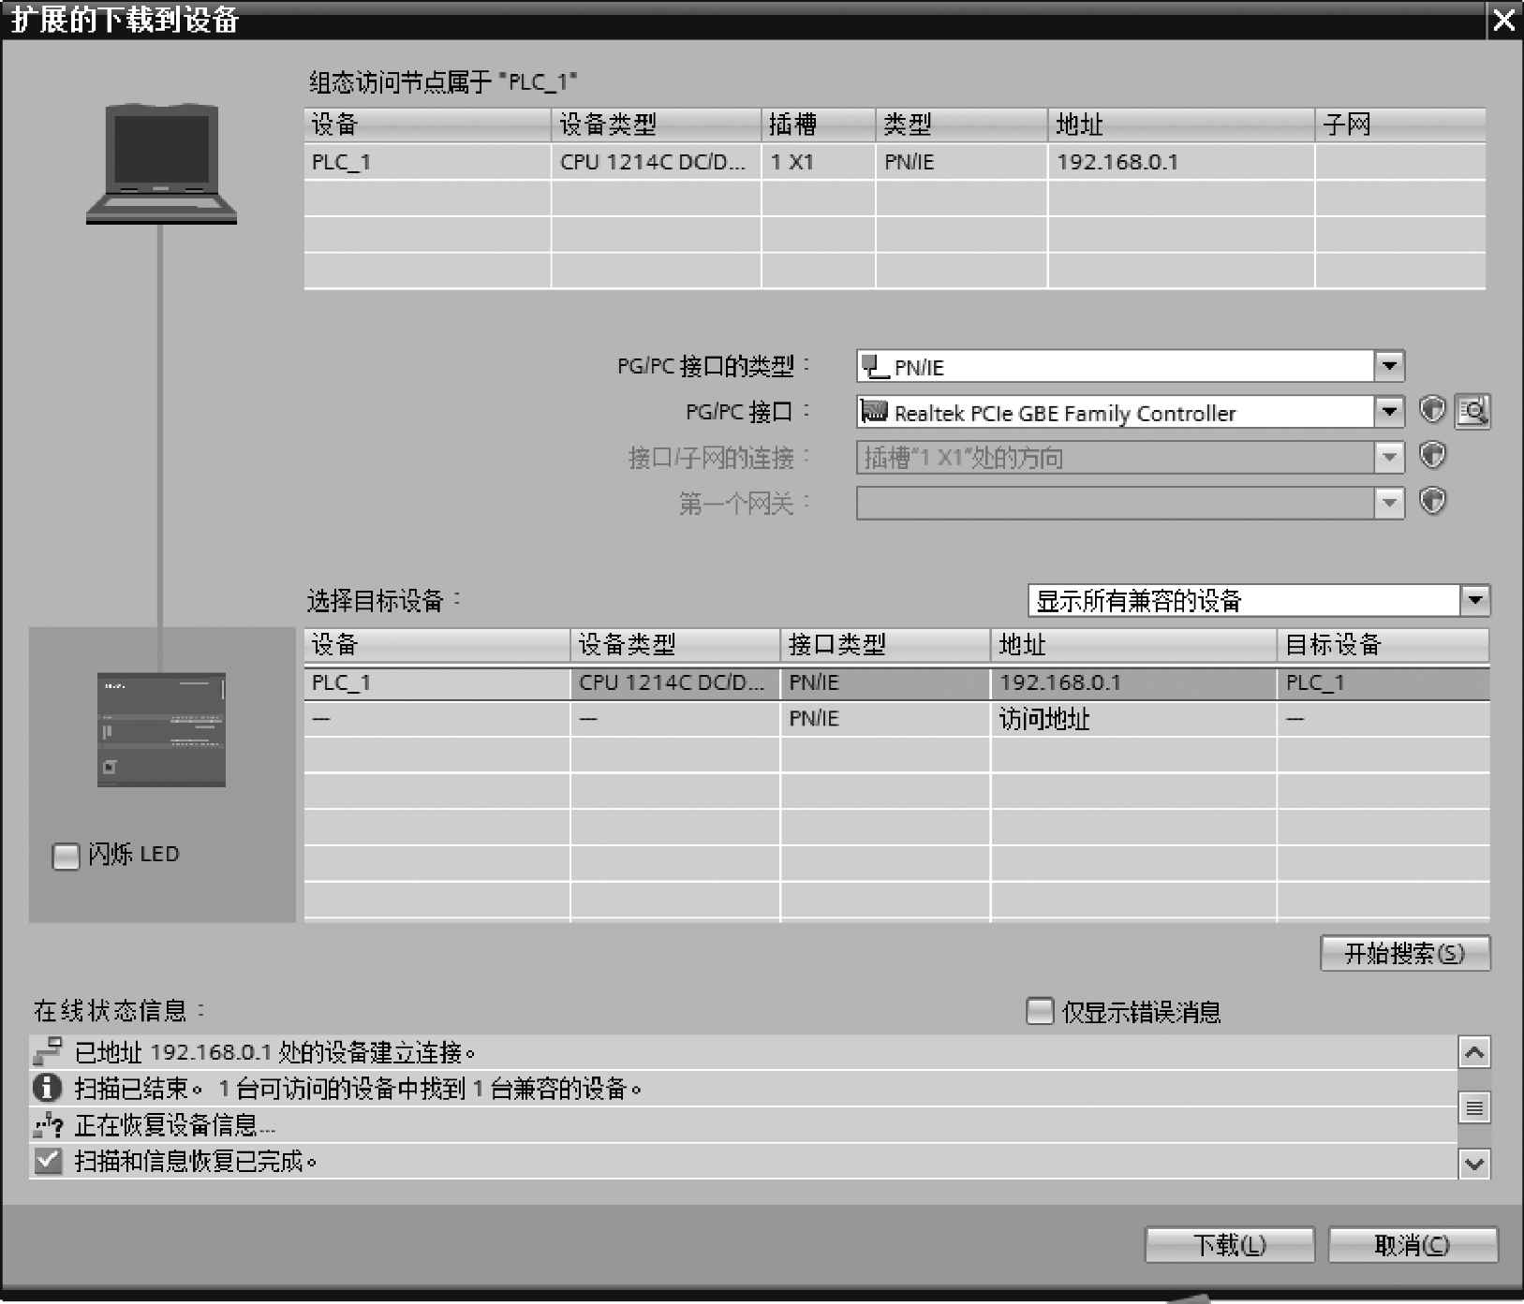Click 目标设备 column header
Viewport: 1524px width, 1304px height.
pyautogui.click(x=1383, y=644)
